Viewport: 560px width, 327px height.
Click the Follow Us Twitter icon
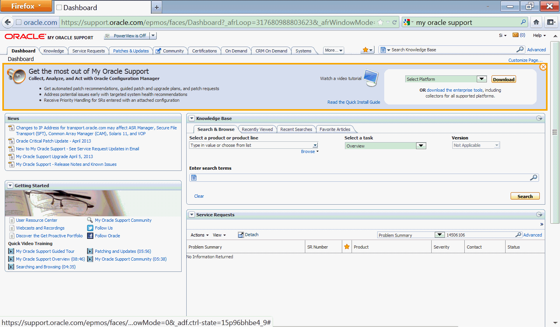pyautogui.click(x=90, y=228)
